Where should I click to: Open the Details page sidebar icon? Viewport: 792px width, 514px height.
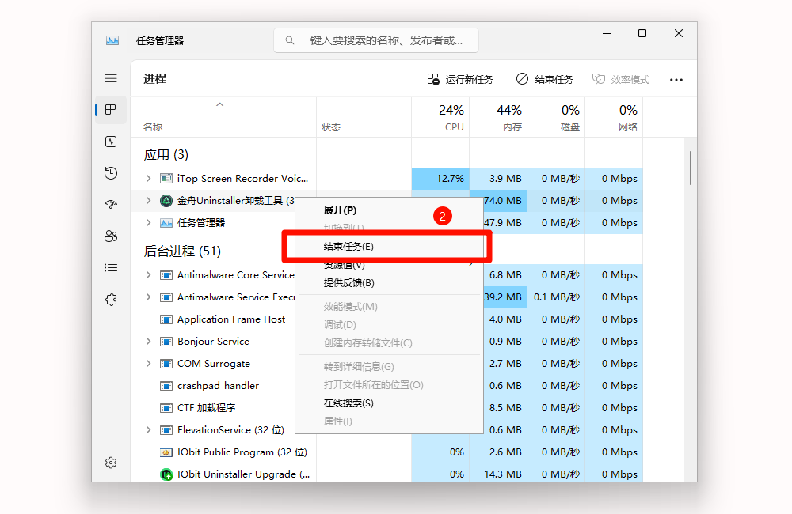[111, 268]
